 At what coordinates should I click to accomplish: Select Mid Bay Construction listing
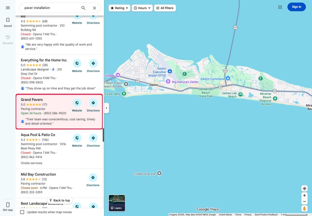(x=38, y=174)
